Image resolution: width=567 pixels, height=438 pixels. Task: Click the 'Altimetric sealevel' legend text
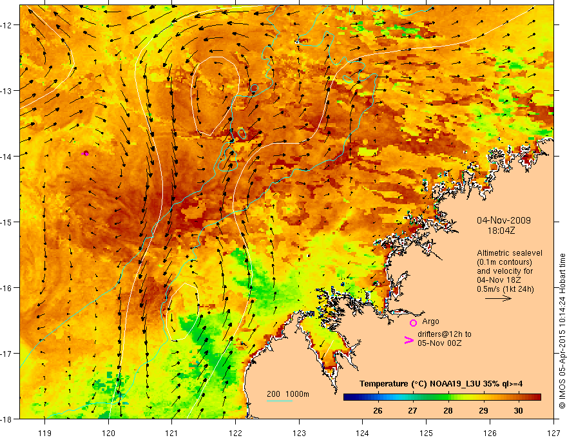tap(510, 253)
